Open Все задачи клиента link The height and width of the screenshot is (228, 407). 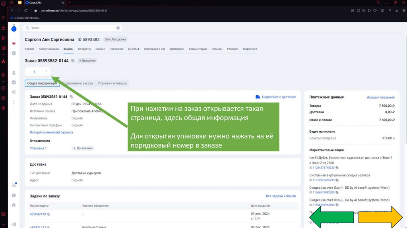click(281, 196)
